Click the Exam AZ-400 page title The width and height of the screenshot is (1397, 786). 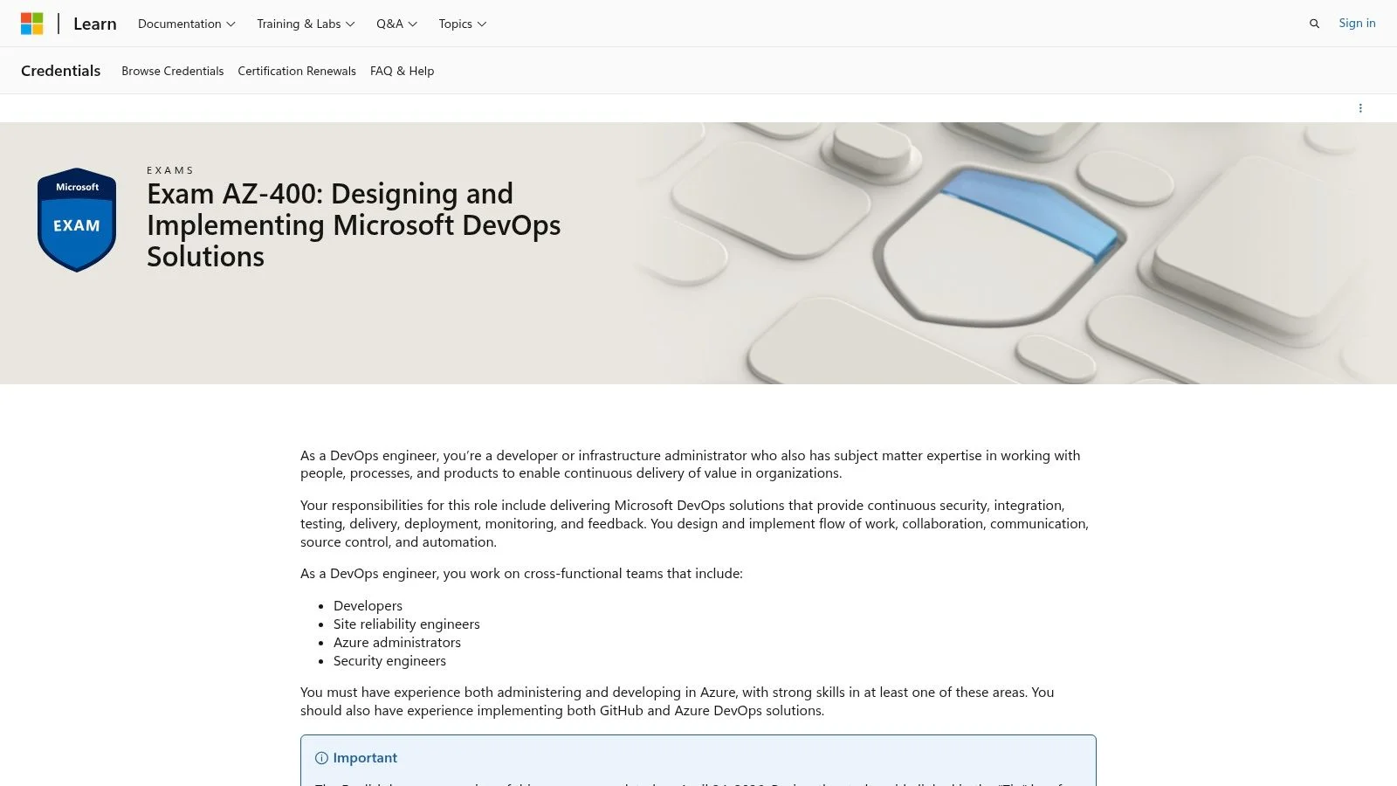pos(354,224)
